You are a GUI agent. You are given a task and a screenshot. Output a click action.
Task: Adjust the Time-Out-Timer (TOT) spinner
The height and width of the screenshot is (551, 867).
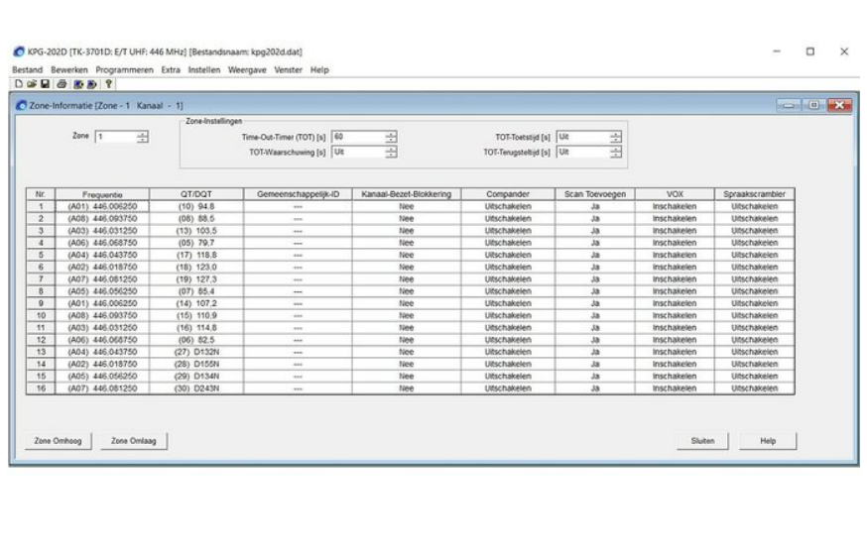390,137
